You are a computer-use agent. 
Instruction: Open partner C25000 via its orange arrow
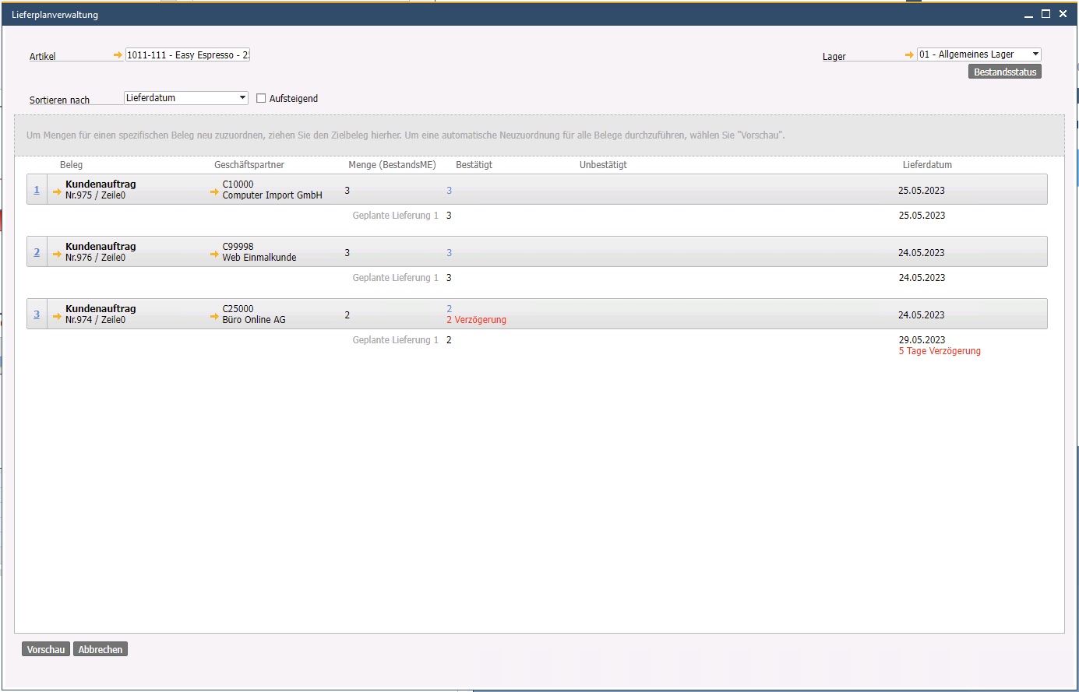pos(214,316)
